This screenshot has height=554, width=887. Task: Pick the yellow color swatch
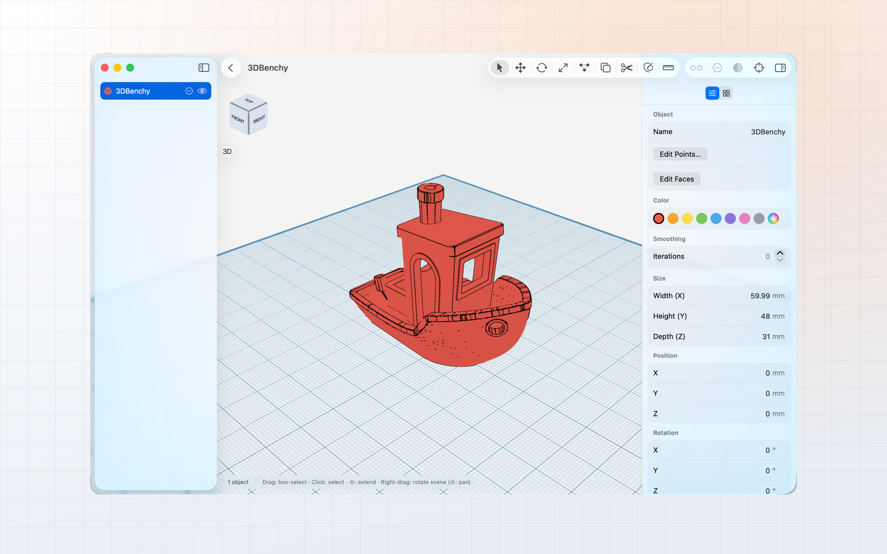687,219
